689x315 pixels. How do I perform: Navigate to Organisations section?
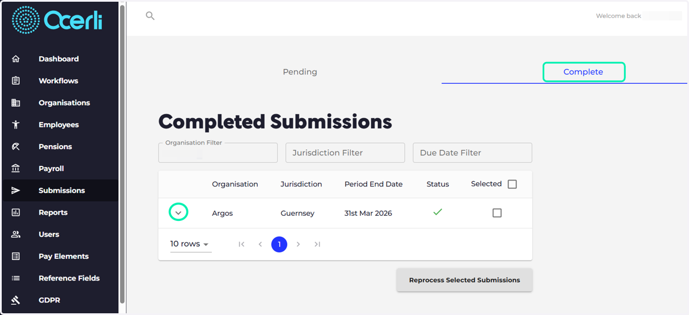64,103
